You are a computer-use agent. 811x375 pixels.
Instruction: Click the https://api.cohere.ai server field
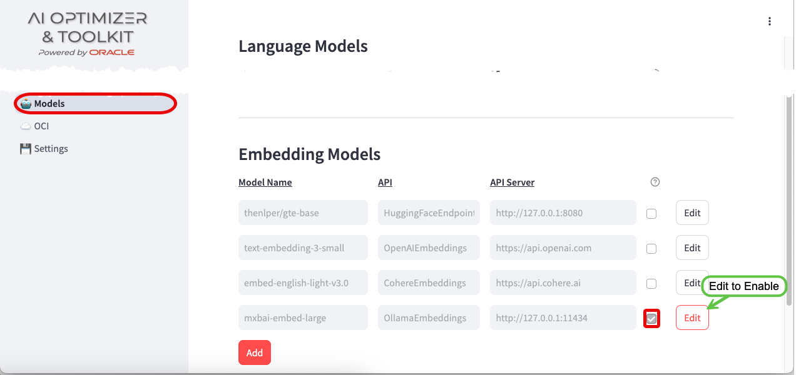563,282
